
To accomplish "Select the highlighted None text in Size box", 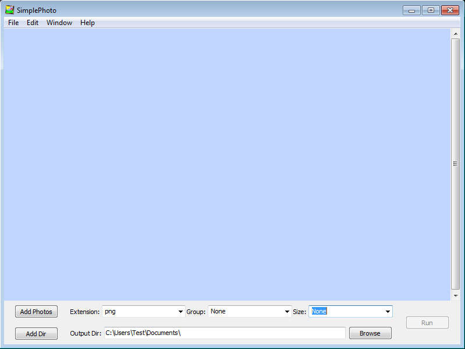I will 319,311.
